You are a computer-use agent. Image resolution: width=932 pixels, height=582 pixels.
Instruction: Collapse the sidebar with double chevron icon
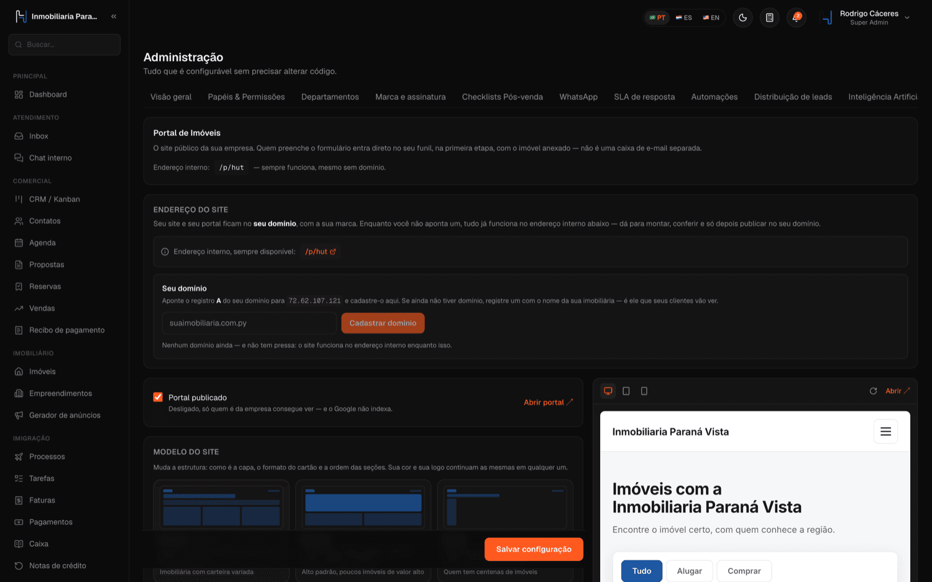[114, 16]
